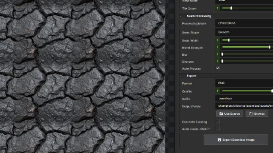Open the Format dropdown showing PNG
The image size is (273, 153).
244,83
